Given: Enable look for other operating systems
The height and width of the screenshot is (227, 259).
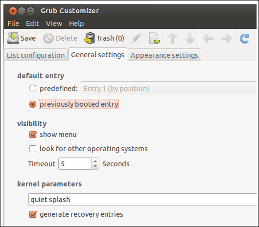Looking at the screenshot, I should click(33, 149).
